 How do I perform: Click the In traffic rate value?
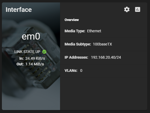pyautogui.click(x=35, y=58)
